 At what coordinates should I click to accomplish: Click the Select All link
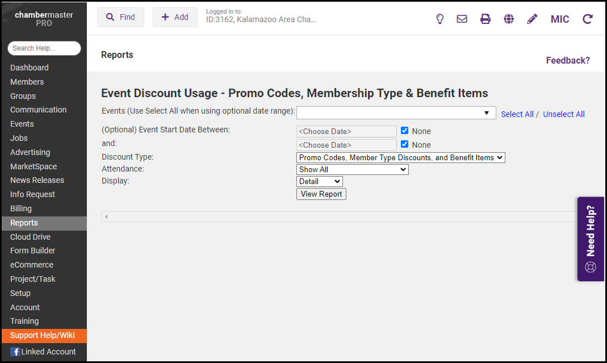click(x=517, y=114)
